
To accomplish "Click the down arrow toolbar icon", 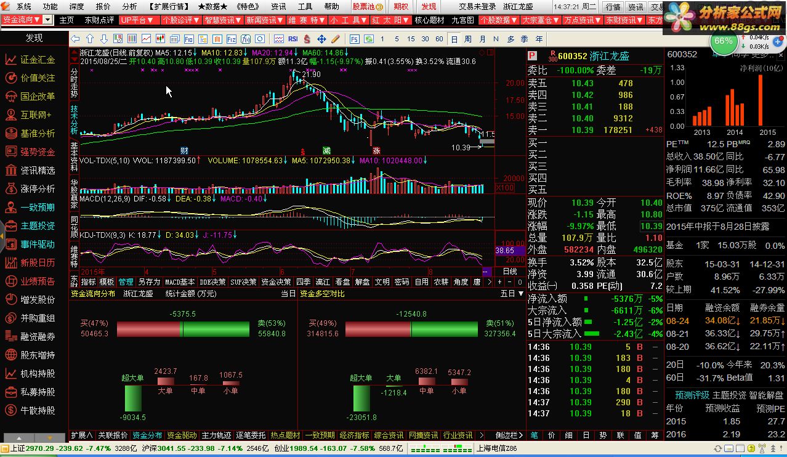I will click(x=104, y=39).
